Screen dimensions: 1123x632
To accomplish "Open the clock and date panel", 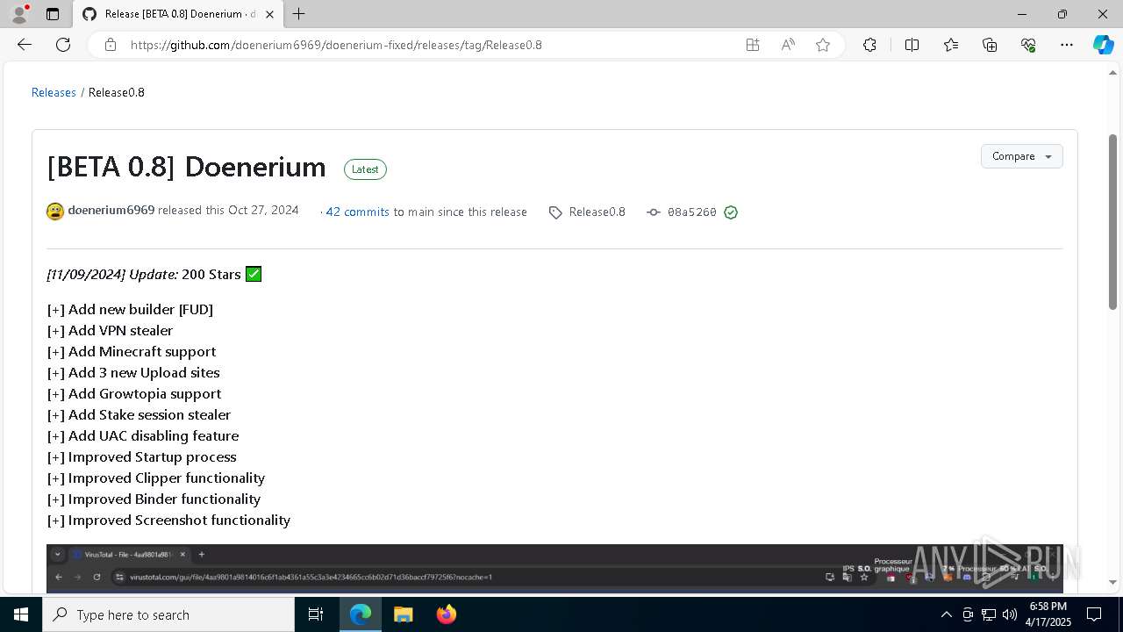I will click(x=1048, y=614).
